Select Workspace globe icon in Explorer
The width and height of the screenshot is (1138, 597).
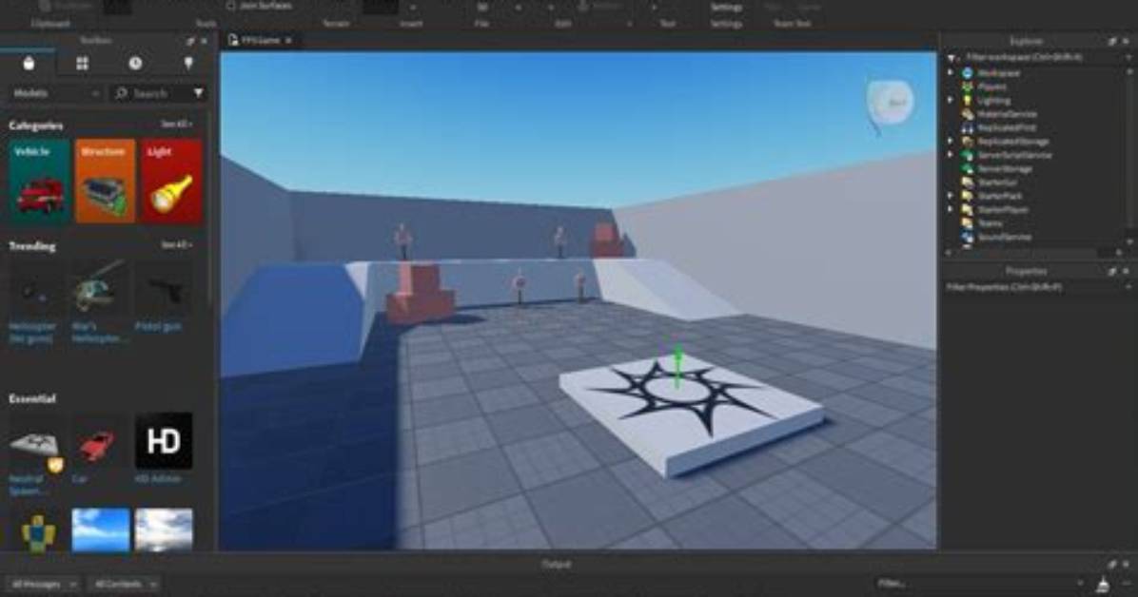(x=968, y=73)
